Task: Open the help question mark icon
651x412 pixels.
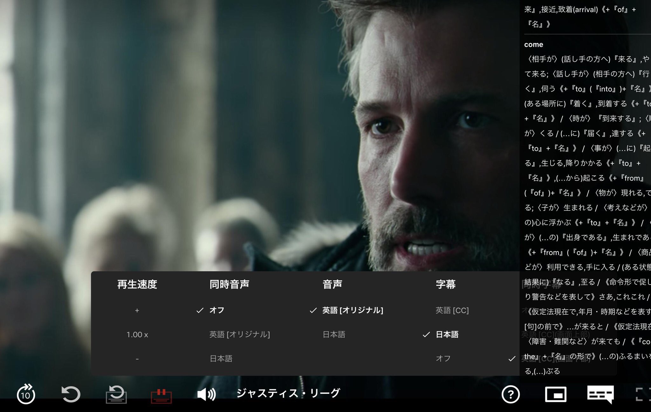Action: click(511, 395)
